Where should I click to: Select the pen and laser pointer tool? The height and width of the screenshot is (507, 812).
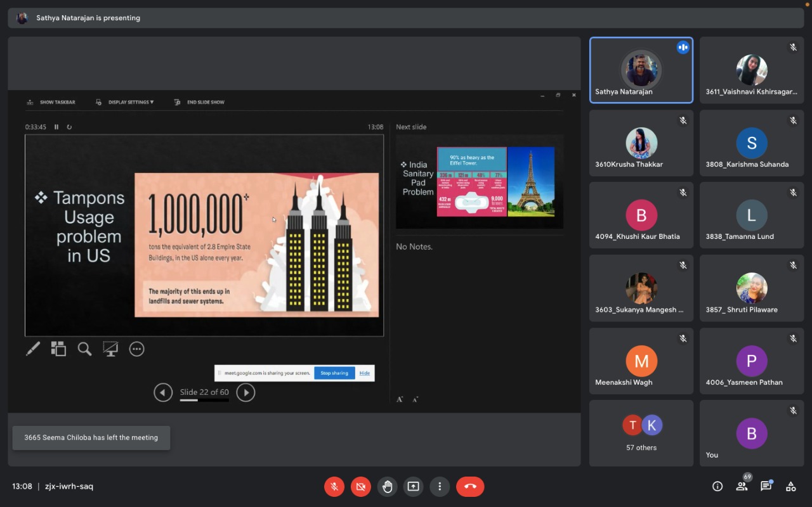pyautogui.click(x=33, y=349)
